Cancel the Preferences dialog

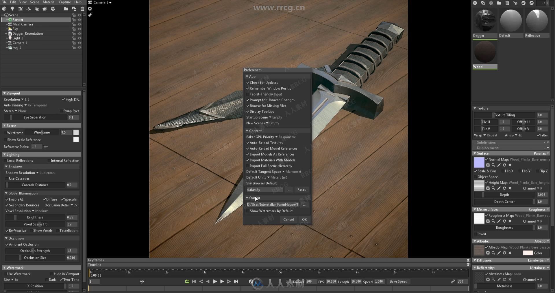[288, 219]
